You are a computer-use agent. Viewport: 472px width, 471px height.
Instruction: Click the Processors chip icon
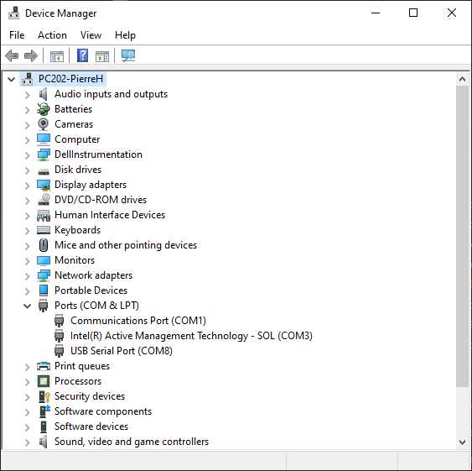44,381
